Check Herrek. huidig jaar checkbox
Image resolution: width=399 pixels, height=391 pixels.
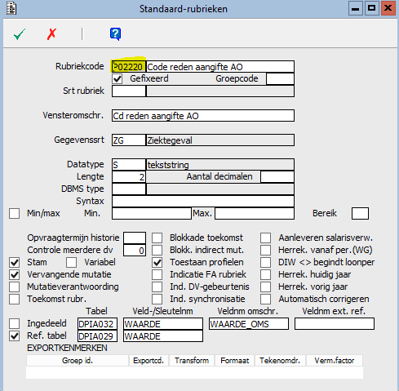click(265, 275)
